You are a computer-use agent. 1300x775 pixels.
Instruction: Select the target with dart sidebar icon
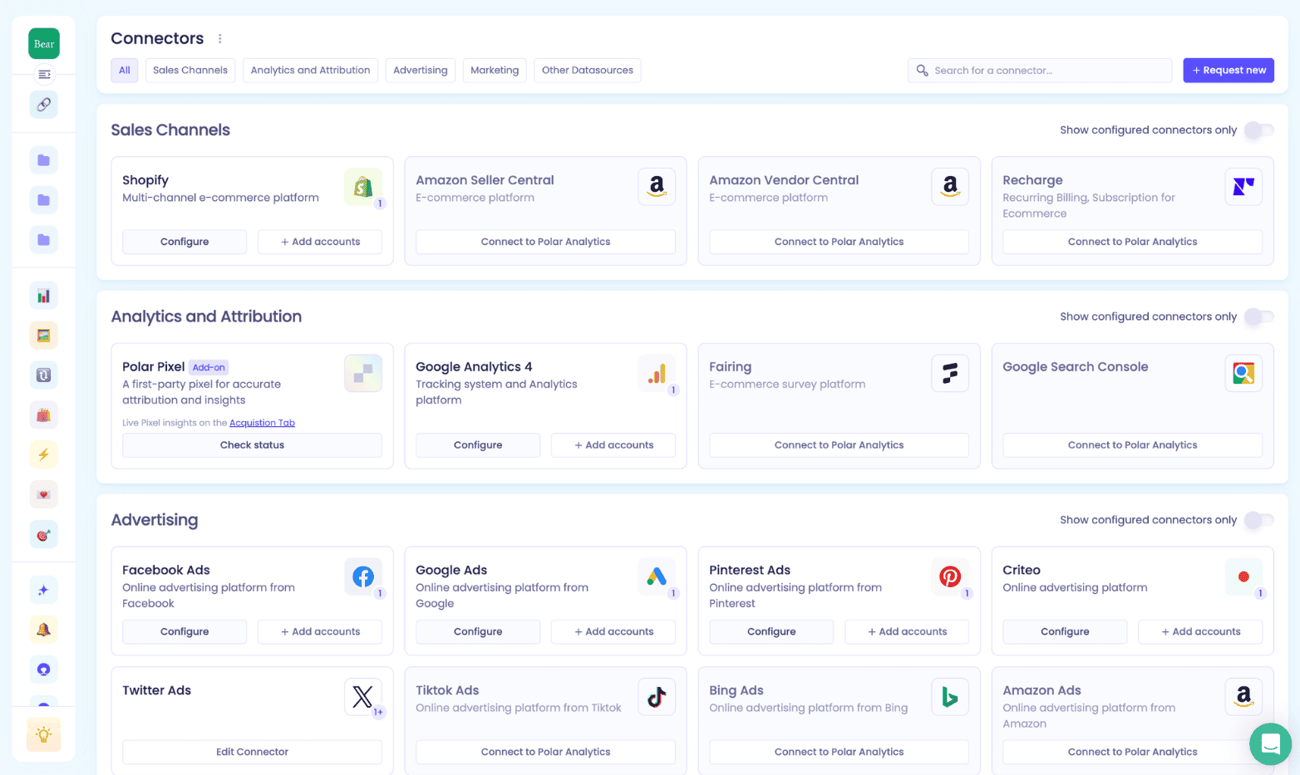click(x=44, y=534)
